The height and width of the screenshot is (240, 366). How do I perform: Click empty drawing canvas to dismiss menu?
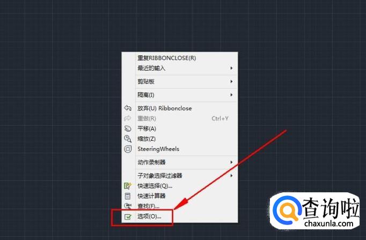tap(58, 116)
